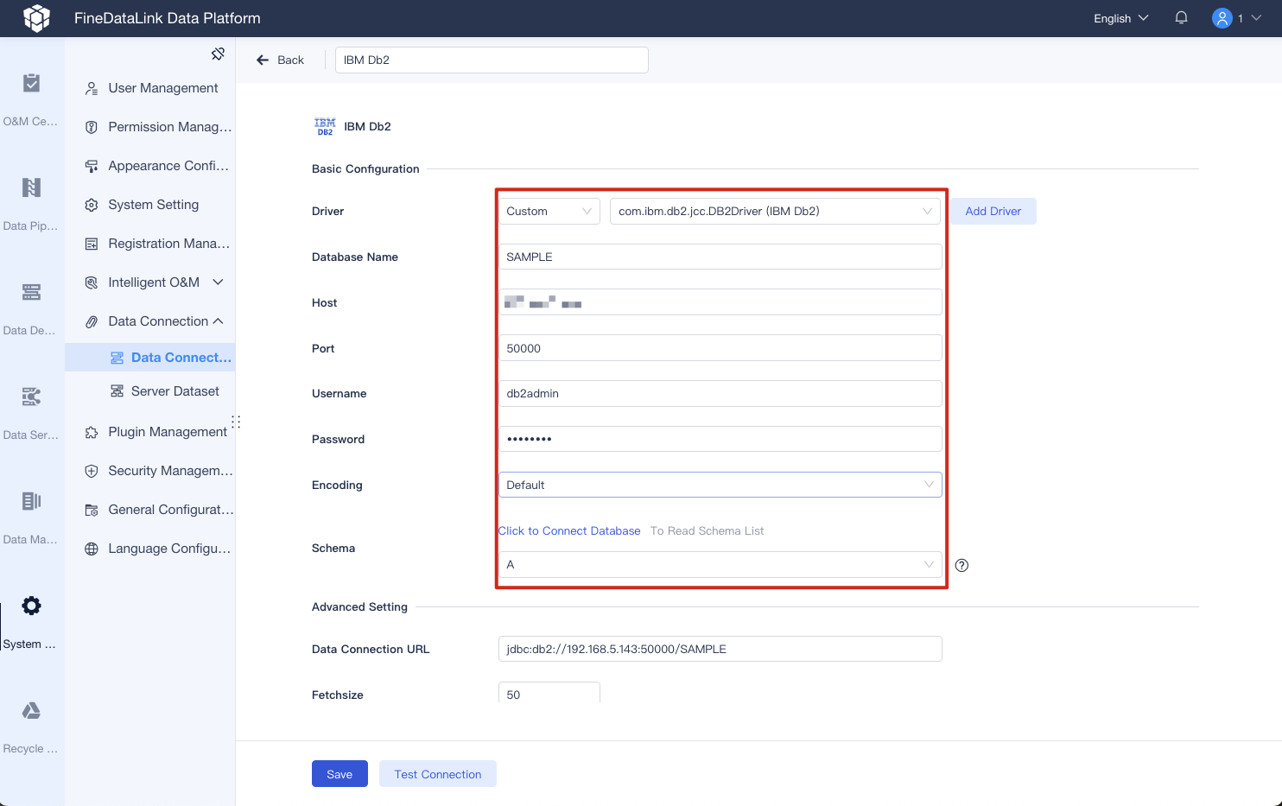Viewport: 1282px width, 806px height.
Task: Open the Encoding Default dropdown
Action: tap(720, 485)
